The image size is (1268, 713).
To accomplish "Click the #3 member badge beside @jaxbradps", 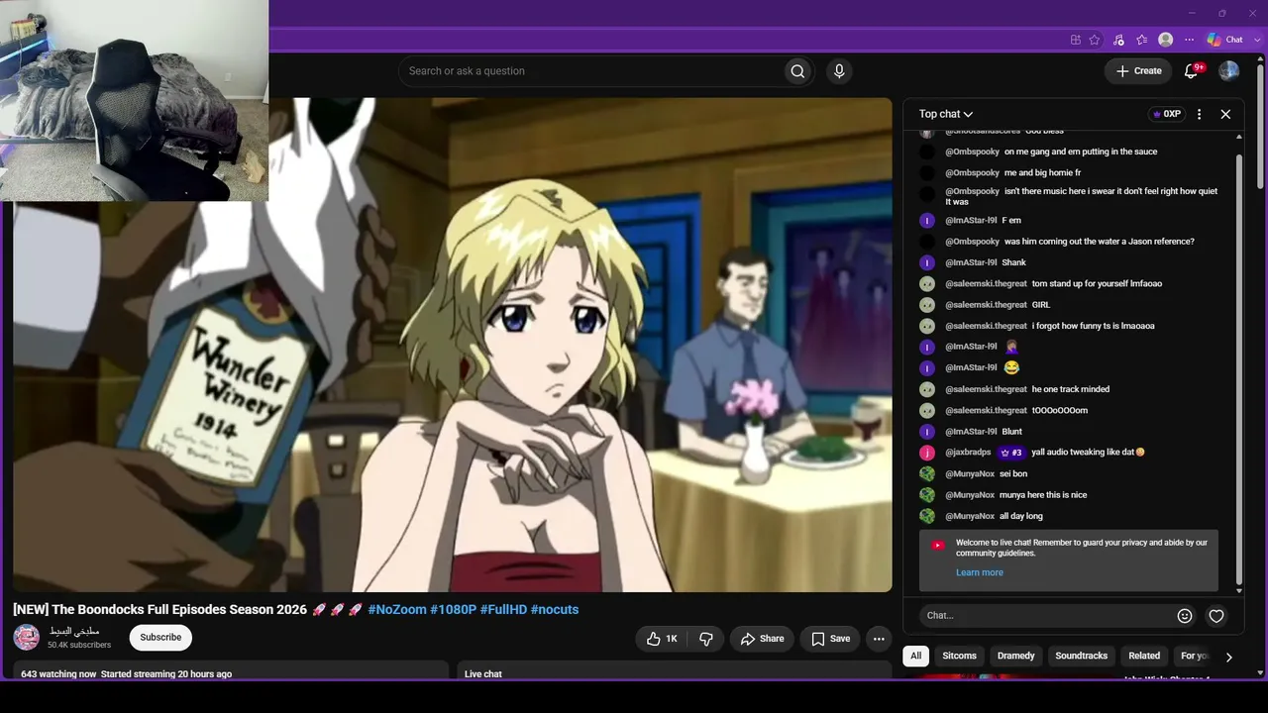I will (x=1010, y=453).
